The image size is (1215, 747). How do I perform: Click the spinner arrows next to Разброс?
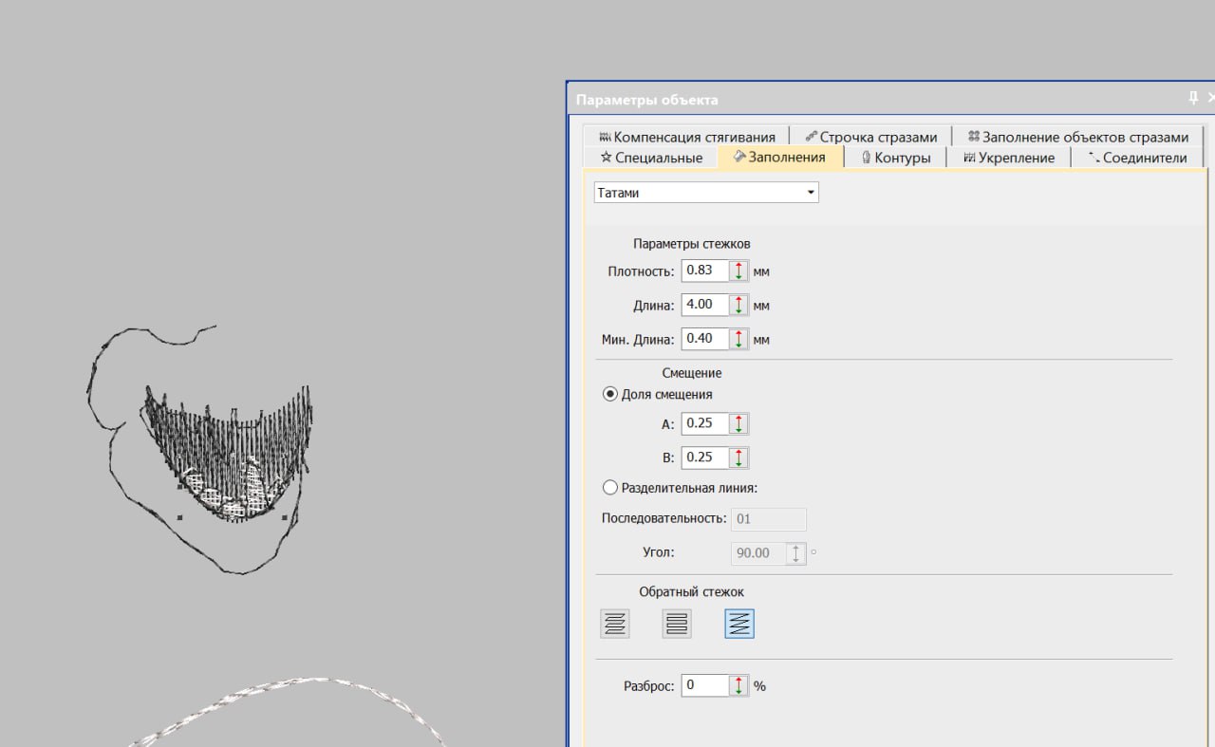[738, 685]
